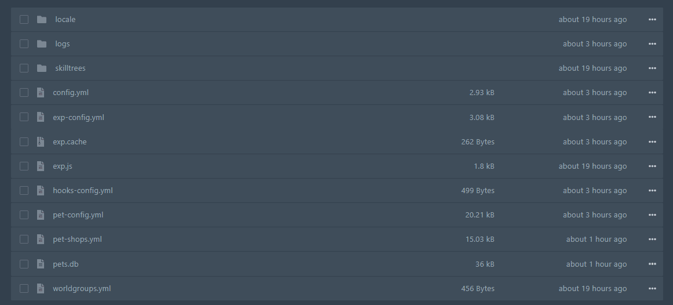Open the pet-config.yml file

(x=78, y=215)
